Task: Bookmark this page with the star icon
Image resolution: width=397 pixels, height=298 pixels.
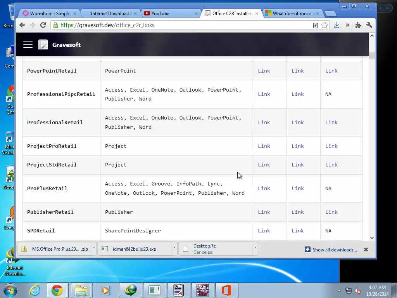Action: [325, 25]
